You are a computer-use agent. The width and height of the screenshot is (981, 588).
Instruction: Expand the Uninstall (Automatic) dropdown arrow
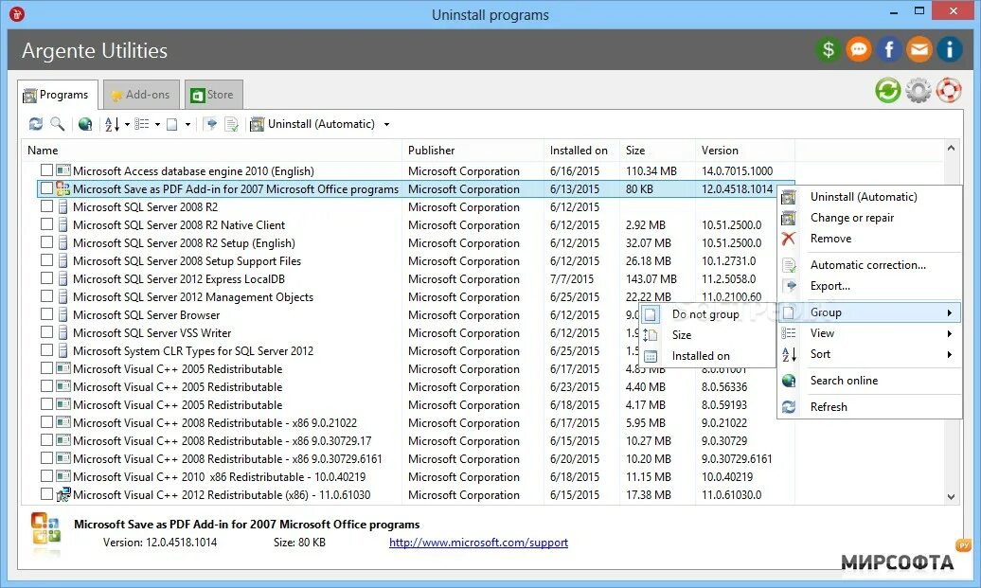(x=386, y=124)
